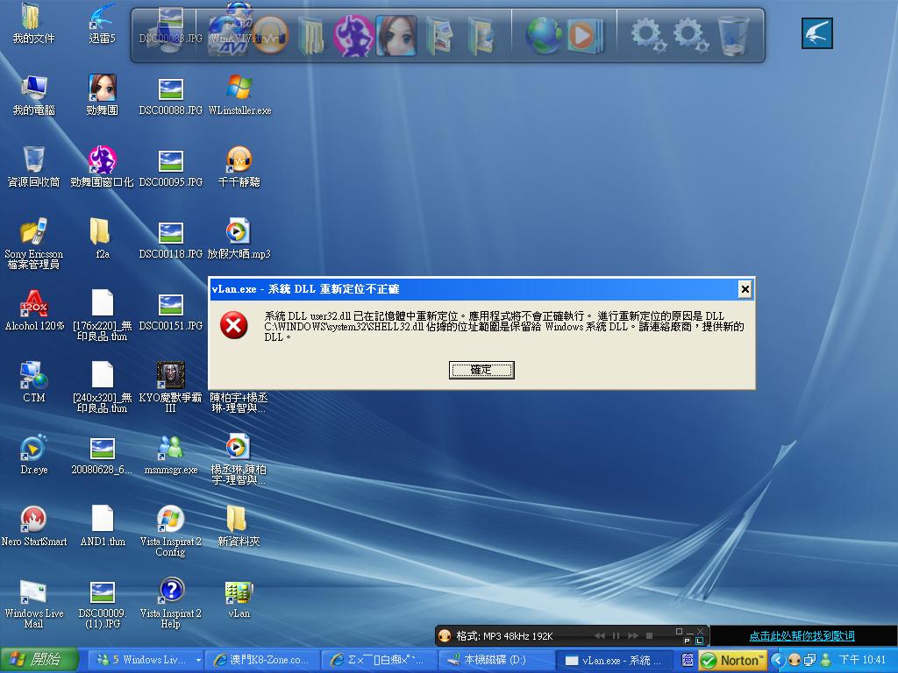
Task: Click the headphones icon in the top dock
Action: tap(270, 35)
